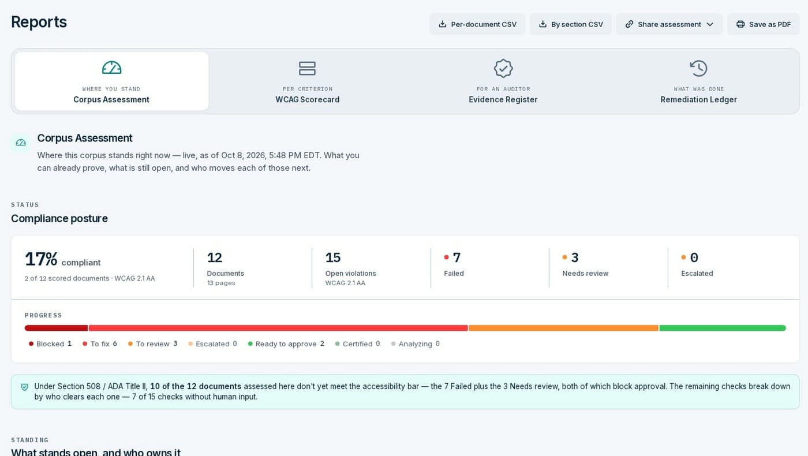Click the badge check icon above Evidence Register
Screen dimensions: 808x456
pyautogui.click(x=503, y=68)
